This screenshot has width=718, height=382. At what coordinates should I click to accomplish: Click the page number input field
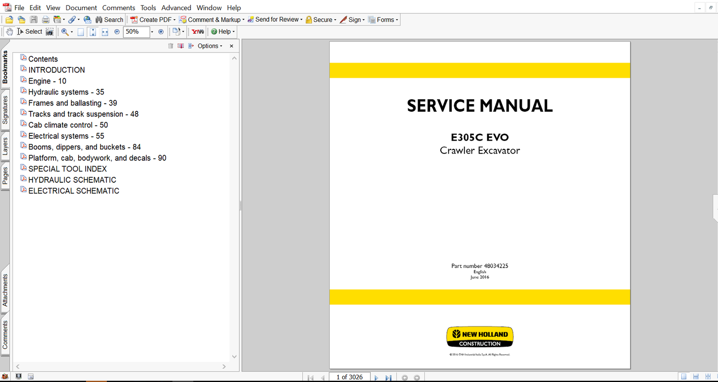click(350, 377)
